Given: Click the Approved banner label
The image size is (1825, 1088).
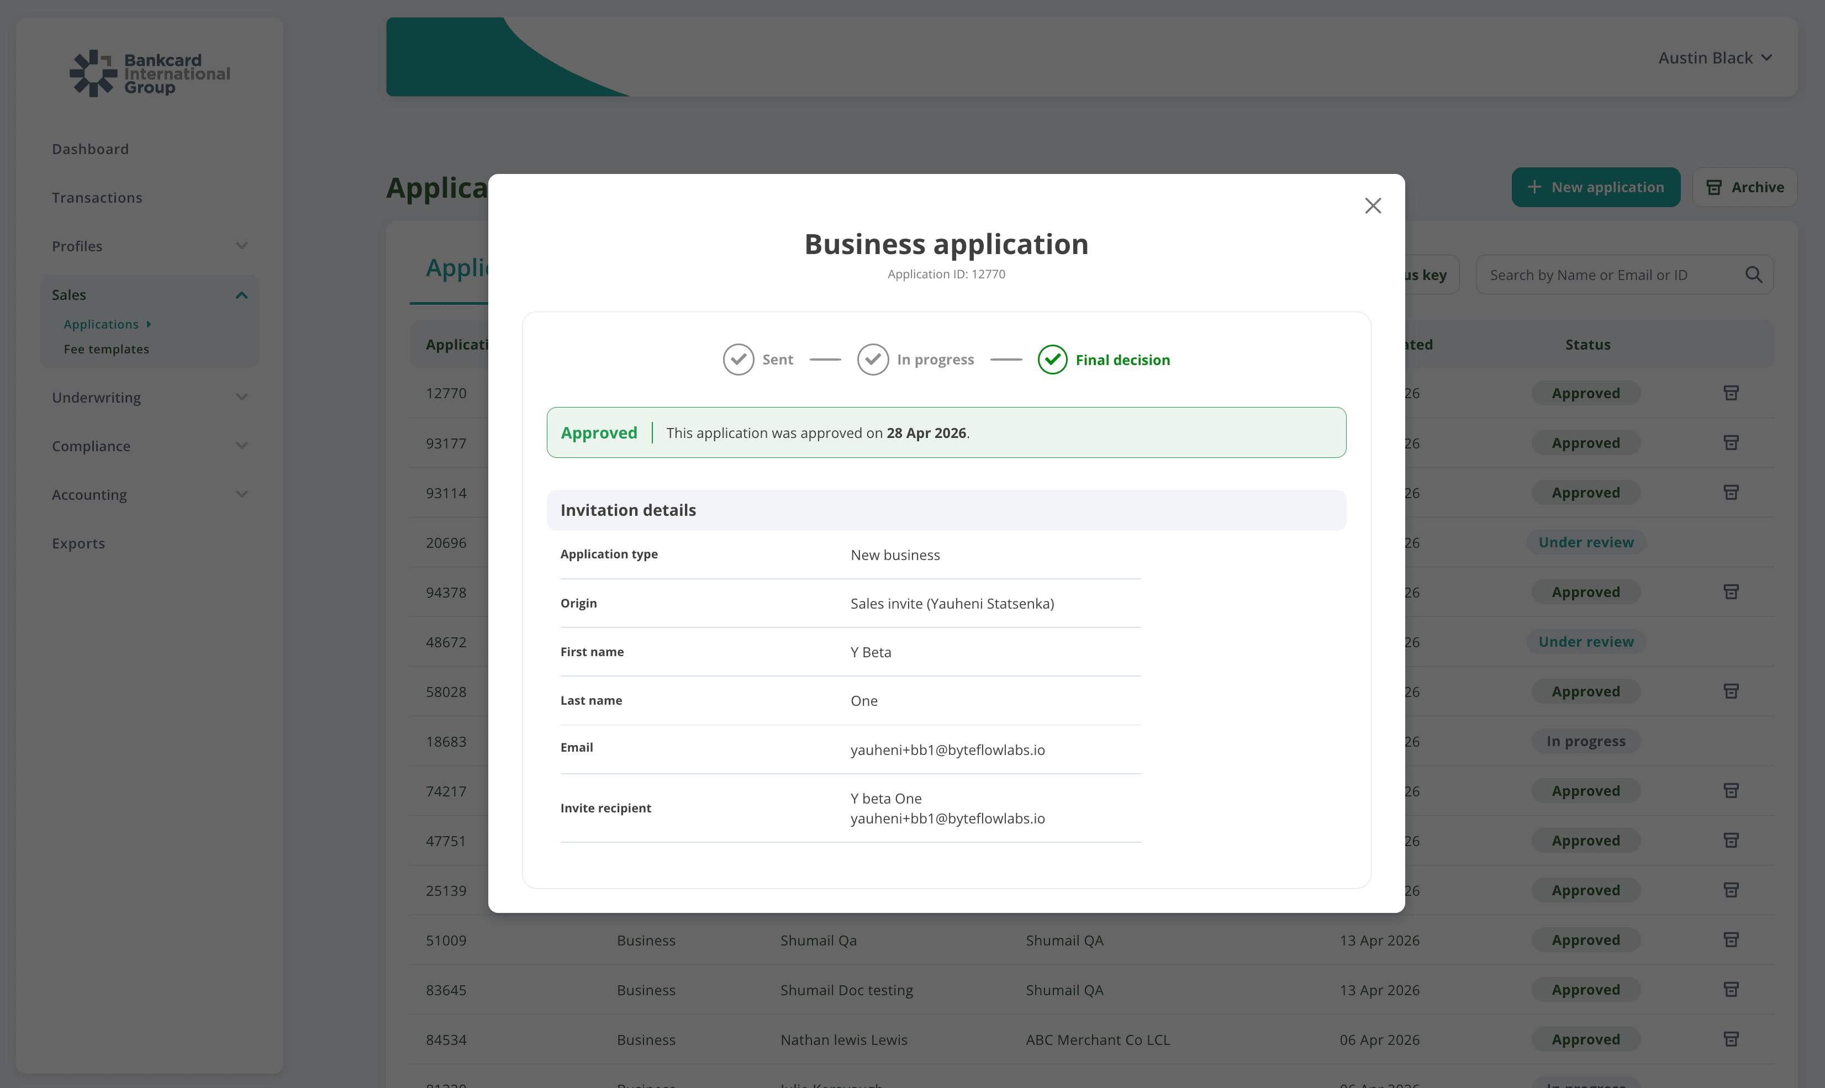Looking at the screenshot, I should click(598, 432).
